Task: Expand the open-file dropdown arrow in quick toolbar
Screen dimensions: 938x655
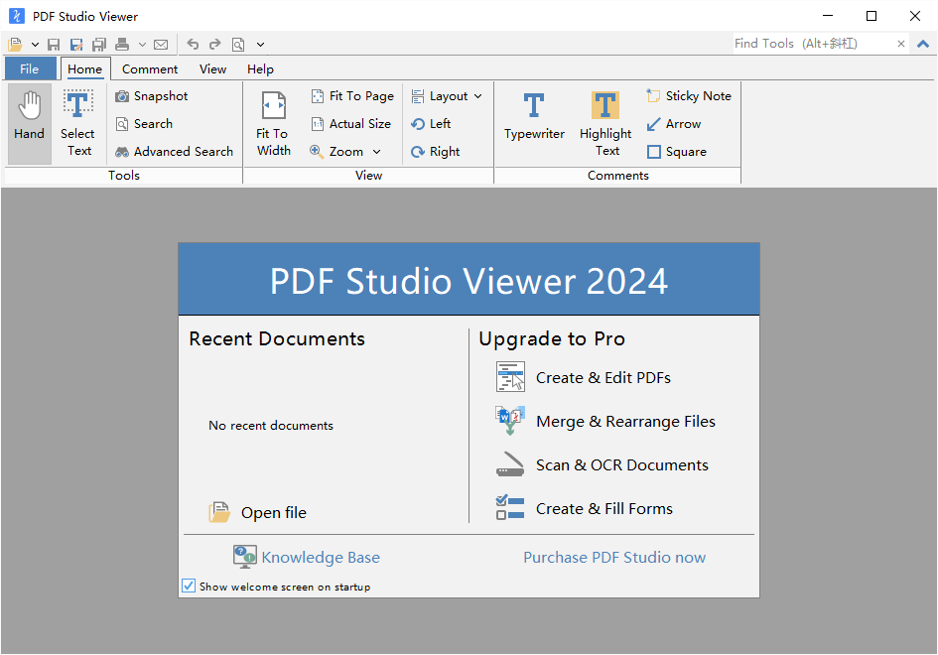Action: [x=35, y=45]
